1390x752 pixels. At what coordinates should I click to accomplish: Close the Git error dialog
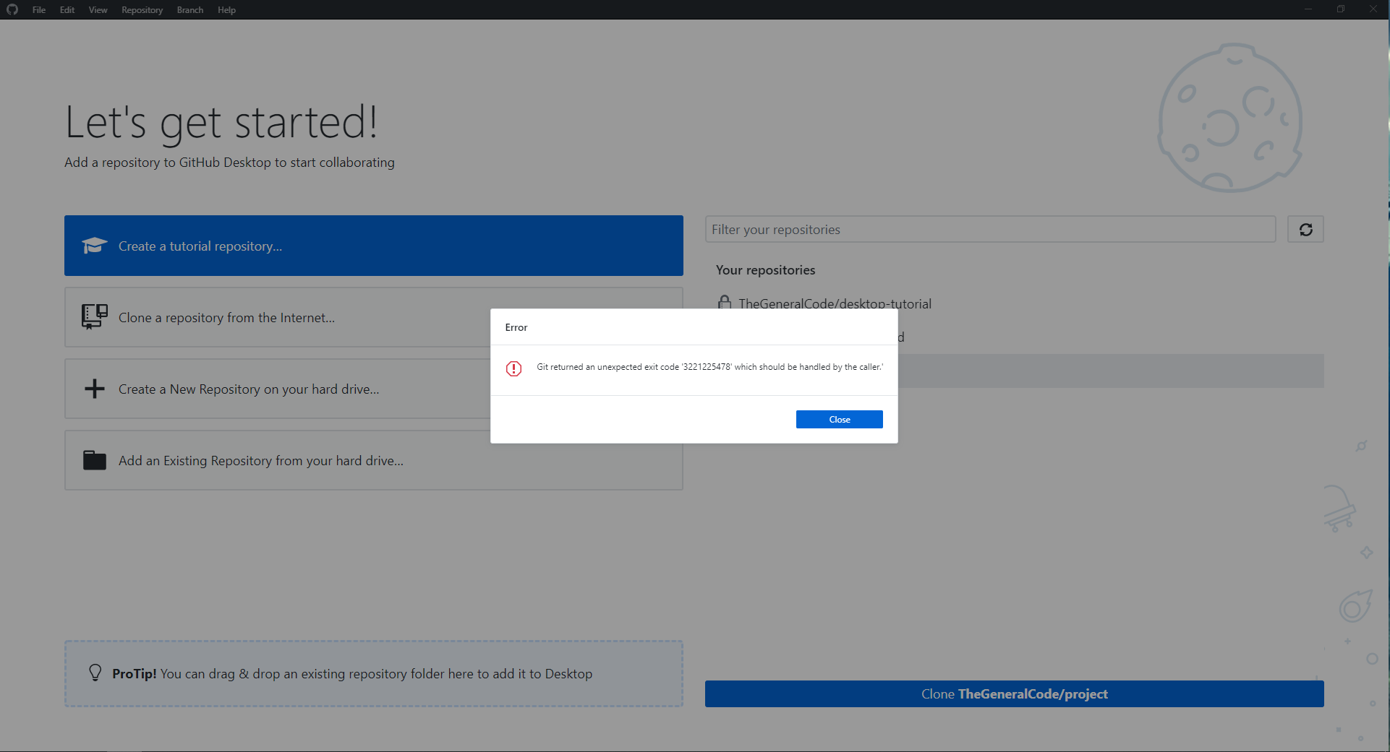pos(839,419)
